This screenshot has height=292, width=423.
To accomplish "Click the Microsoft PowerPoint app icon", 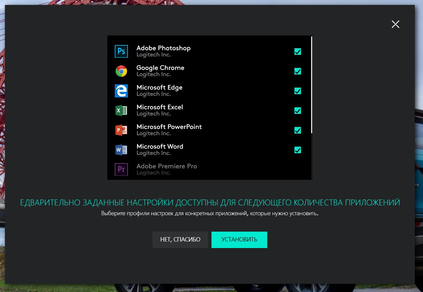I will click(x=121, y=130).
